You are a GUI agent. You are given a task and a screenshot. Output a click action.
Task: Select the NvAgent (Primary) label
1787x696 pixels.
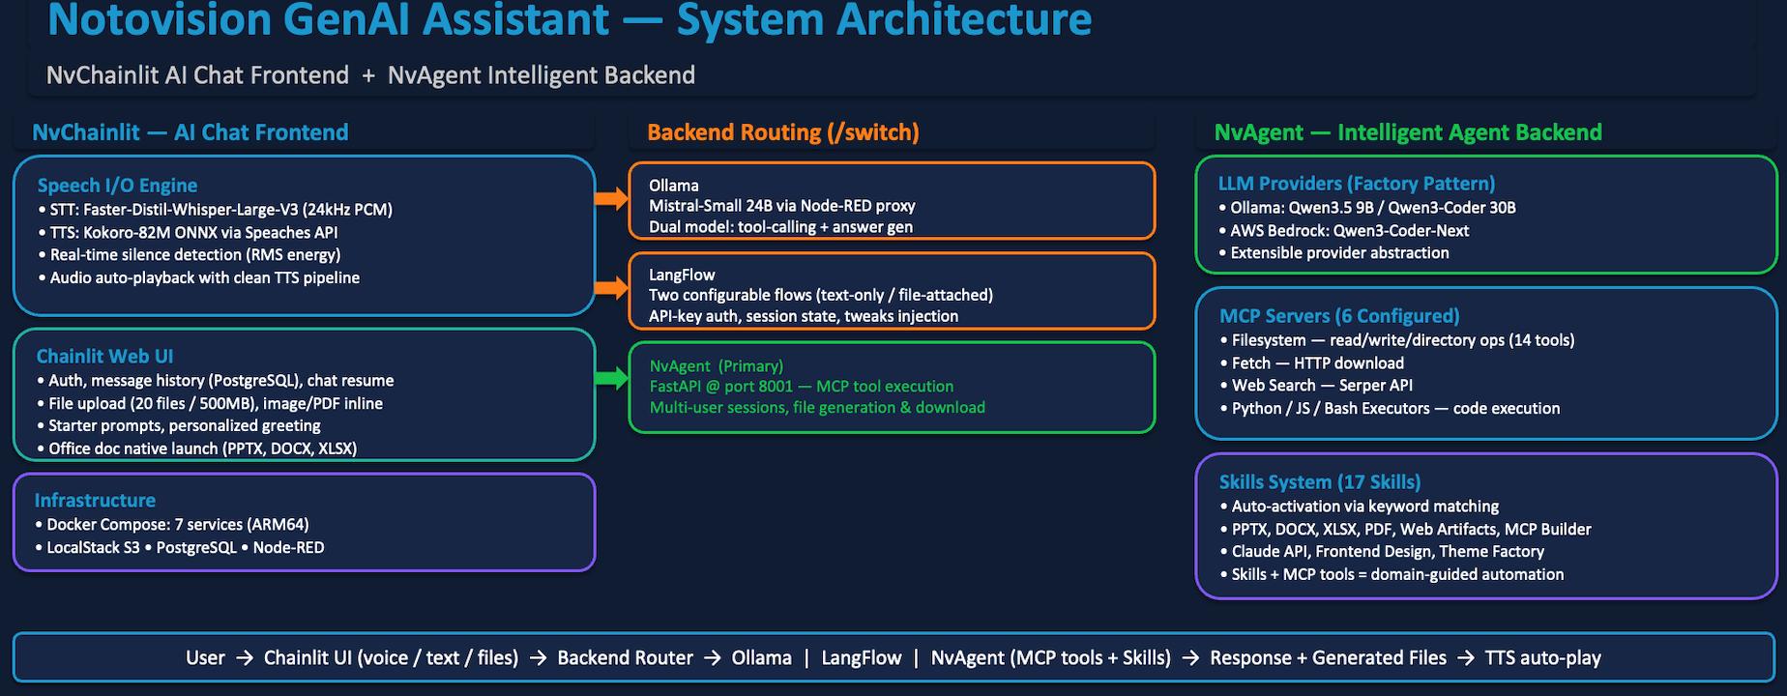[716, 366]
